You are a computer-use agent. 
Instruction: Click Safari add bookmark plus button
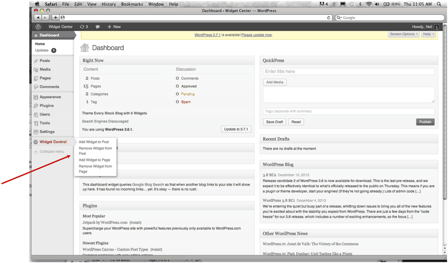55,18
